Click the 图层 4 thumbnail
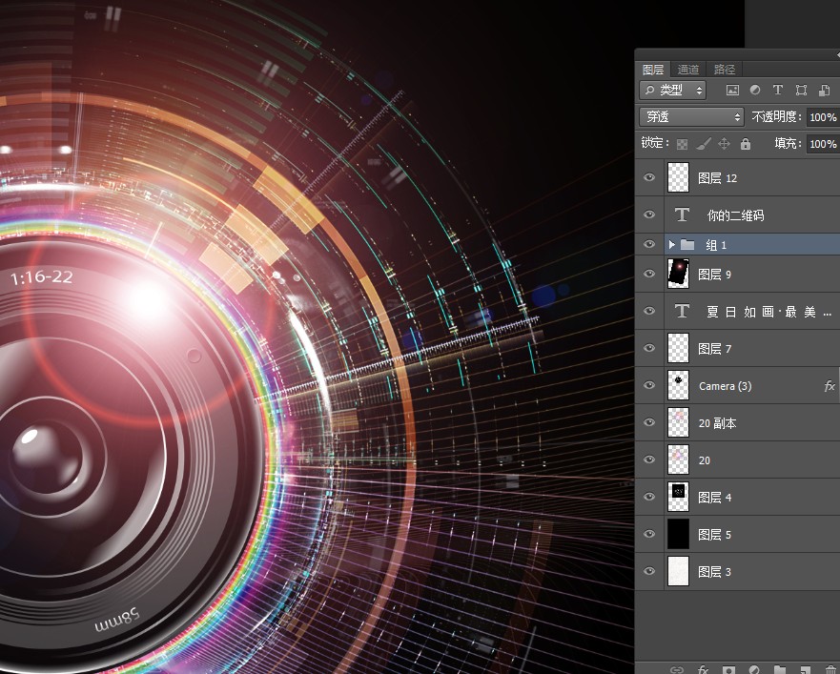 point(678,497)
